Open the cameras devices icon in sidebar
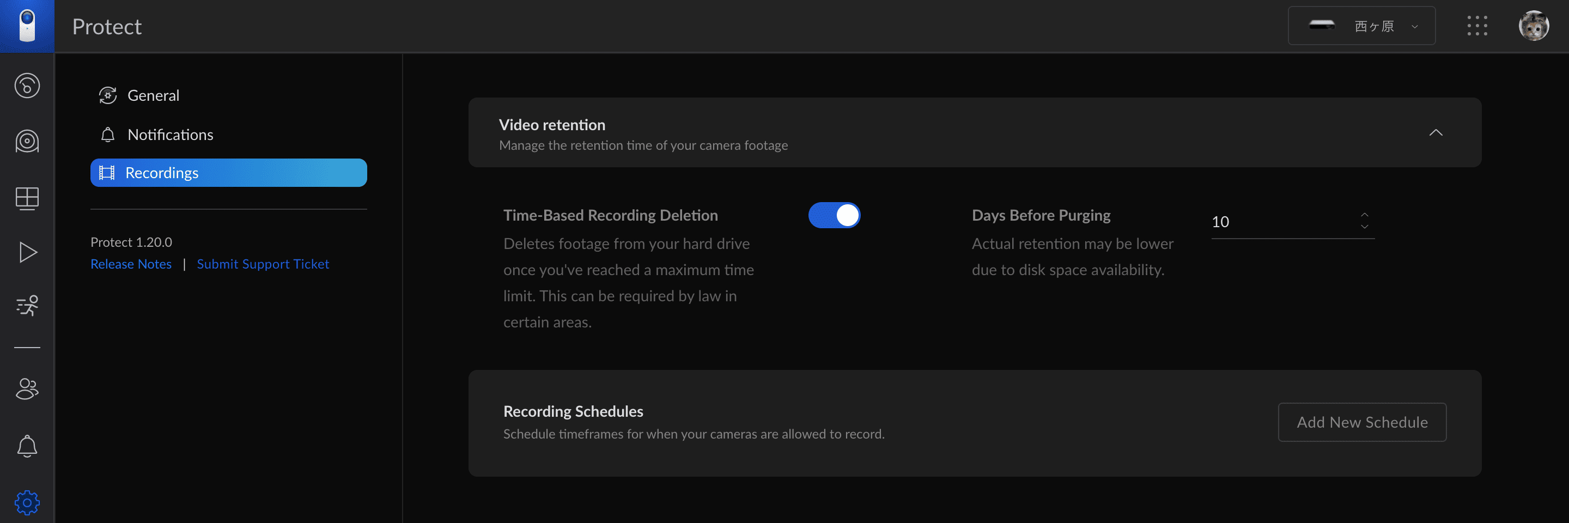1569x523 pixels. click(x=27, y=141)
